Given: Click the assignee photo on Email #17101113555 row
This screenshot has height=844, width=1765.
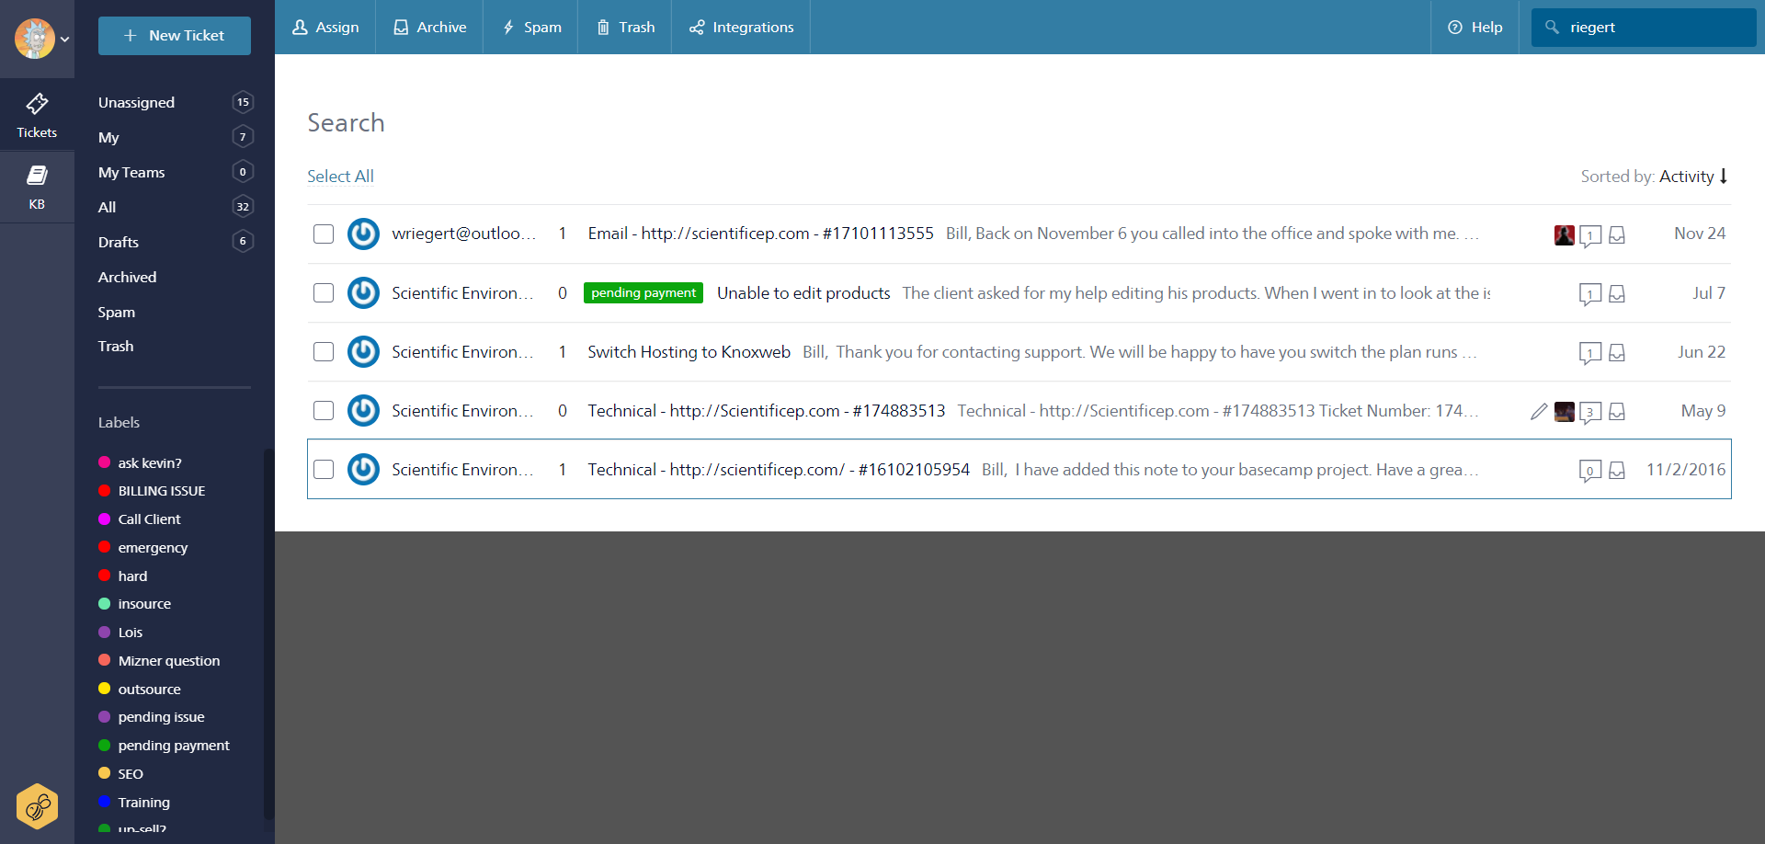Looking at the screenshot, I should point(1565,235).
